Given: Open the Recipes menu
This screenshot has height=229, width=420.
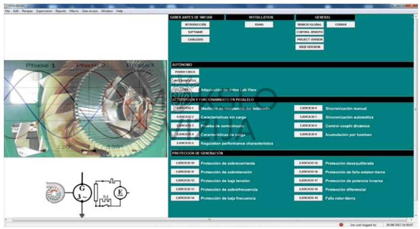Looking at the screenshot, I should click(27, 11).
